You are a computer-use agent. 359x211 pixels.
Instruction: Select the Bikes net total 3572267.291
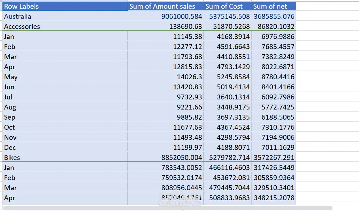(x=274, y=157)
